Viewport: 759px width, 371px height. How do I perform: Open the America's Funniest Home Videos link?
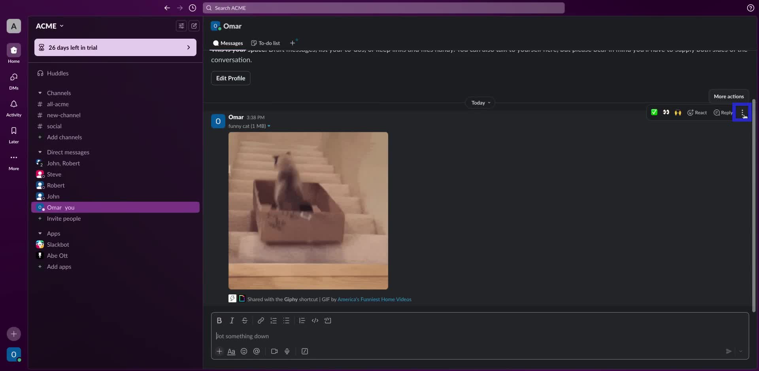point(374,299)
